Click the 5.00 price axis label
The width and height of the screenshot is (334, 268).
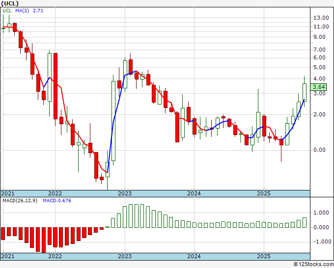[x=320, y=67]
